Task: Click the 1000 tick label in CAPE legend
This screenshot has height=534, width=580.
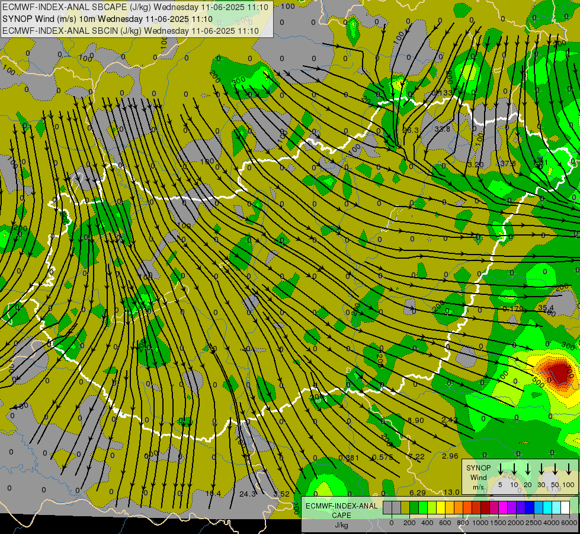Action: (480, 523)
